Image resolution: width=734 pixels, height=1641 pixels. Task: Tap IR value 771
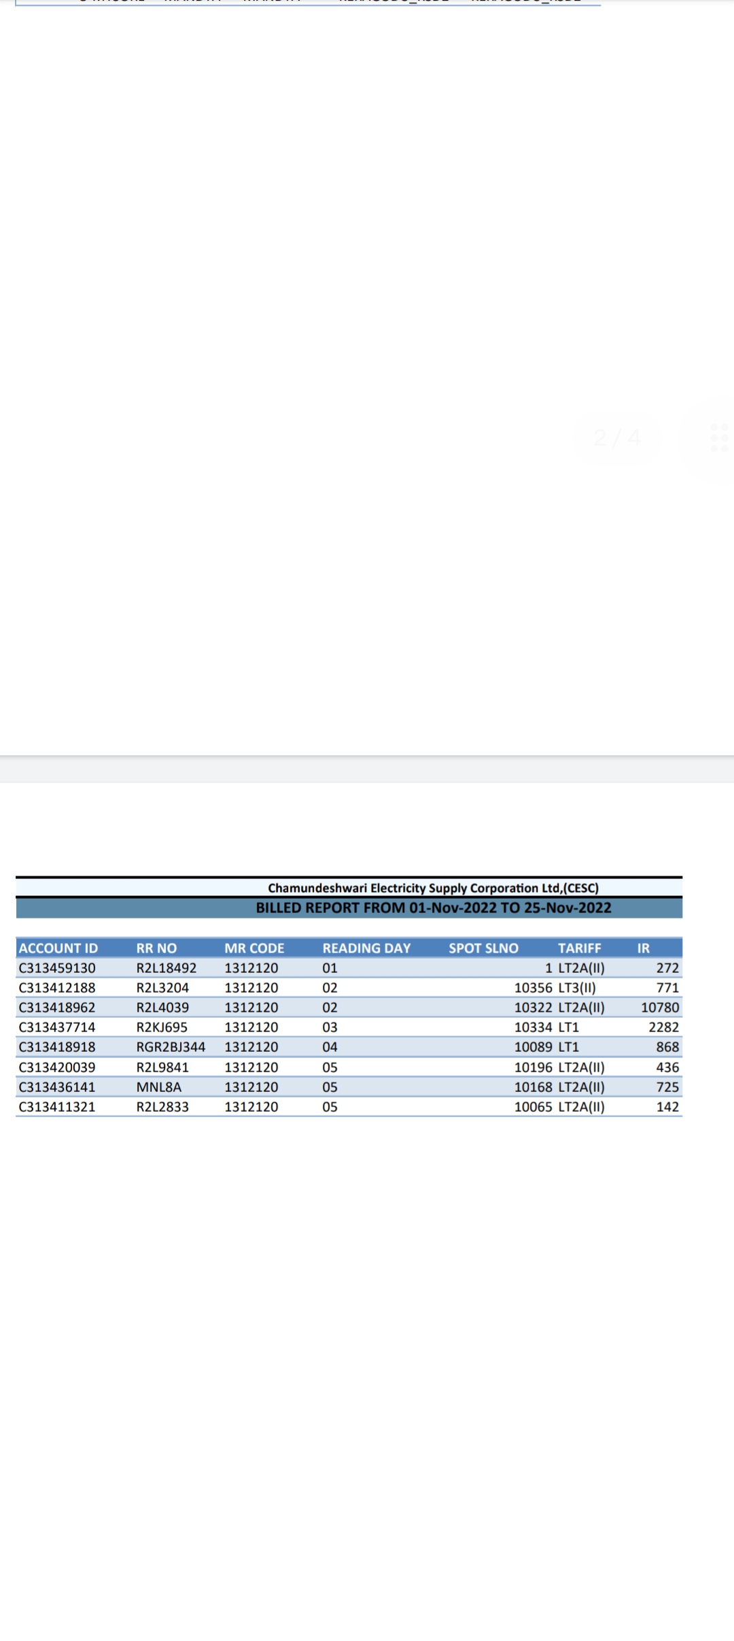click(667, 987)
